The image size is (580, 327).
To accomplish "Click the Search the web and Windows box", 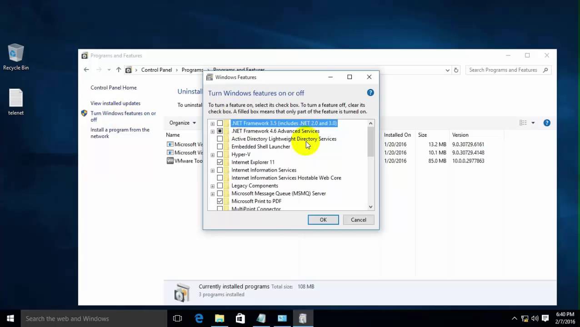I will pyautogui.click(x=94, y=318).
